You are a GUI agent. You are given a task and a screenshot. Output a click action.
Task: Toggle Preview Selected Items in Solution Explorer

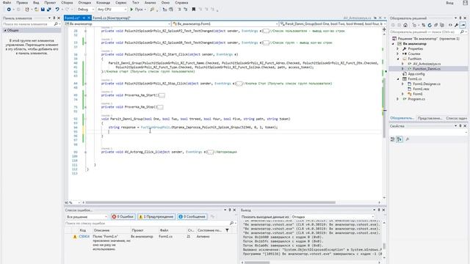[463, 25]
